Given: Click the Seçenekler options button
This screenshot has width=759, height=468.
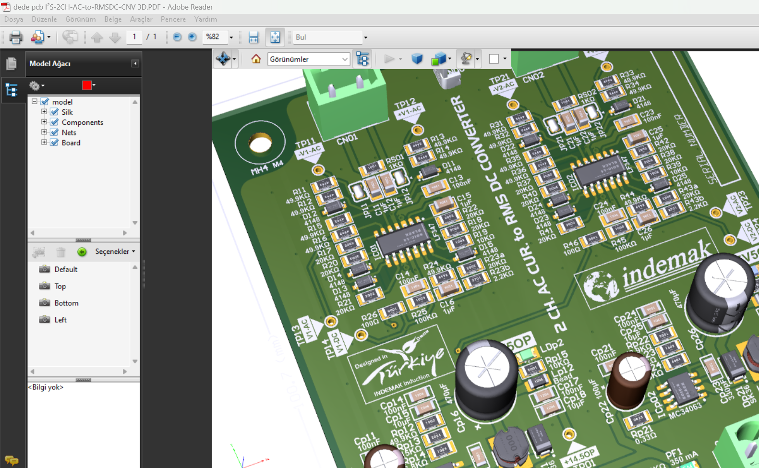Looking at the screenshot, I should [115, 252].
